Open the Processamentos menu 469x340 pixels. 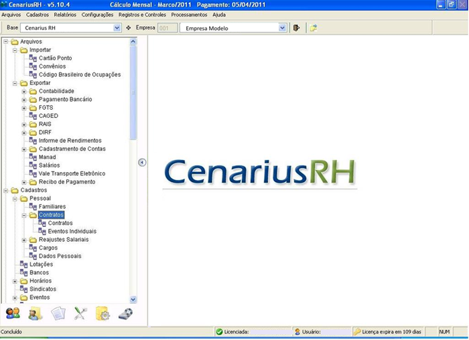(189, 15)
